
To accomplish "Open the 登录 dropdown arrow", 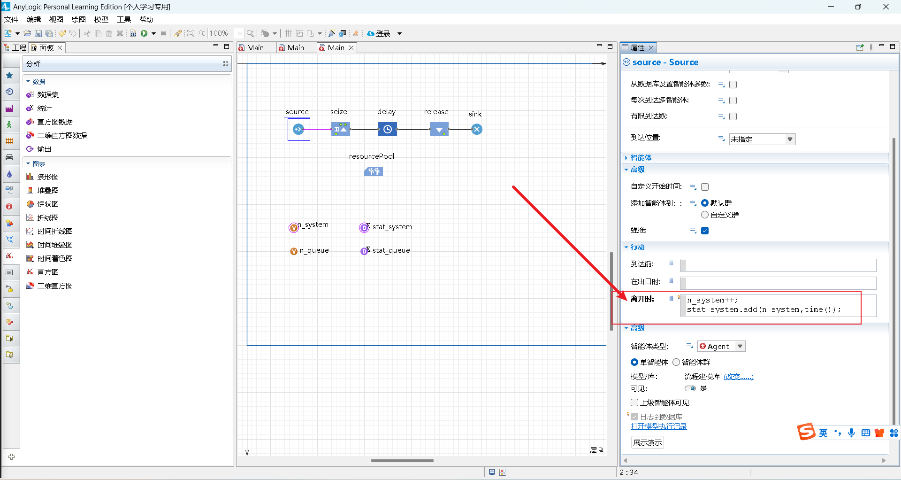I will click(399, 33).
